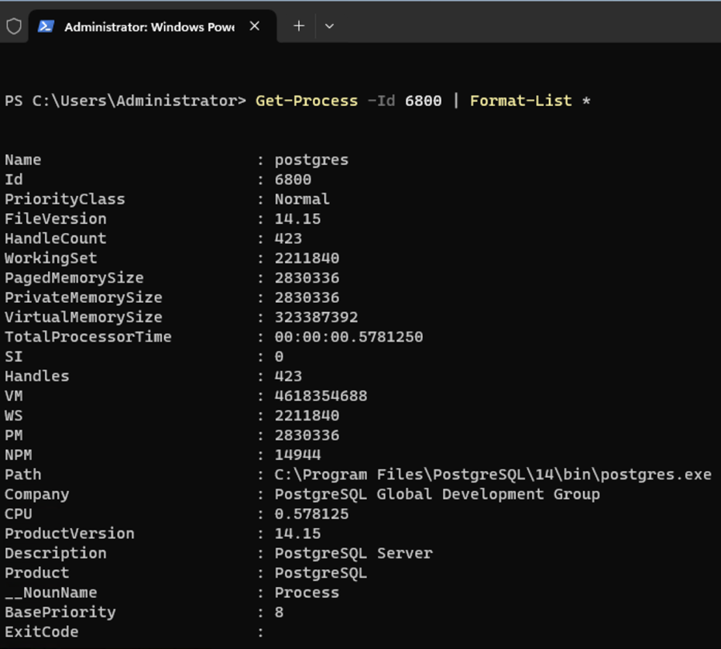Click the Format-List text in the command line

pyautogui.click(x=520, y=101)
